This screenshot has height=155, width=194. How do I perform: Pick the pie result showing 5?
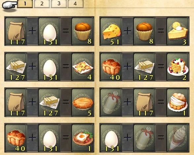tap(83, 102)
